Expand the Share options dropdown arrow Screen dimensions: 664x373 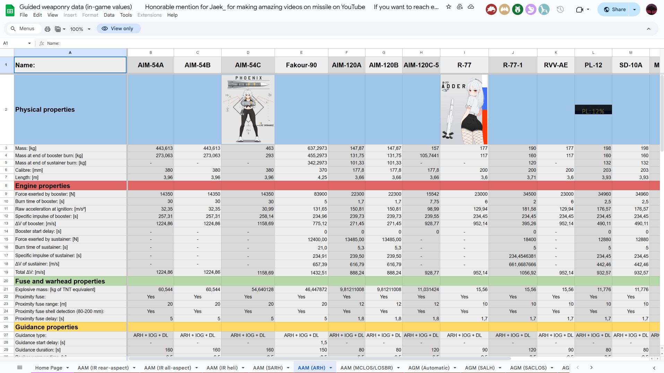pos(635,10)
